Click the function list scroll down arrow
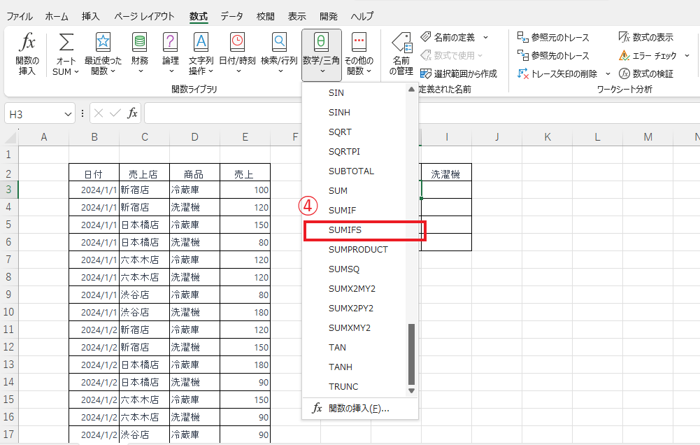This screenshot has width=700, height=445. pyautogui.click(x=412, y=391)
